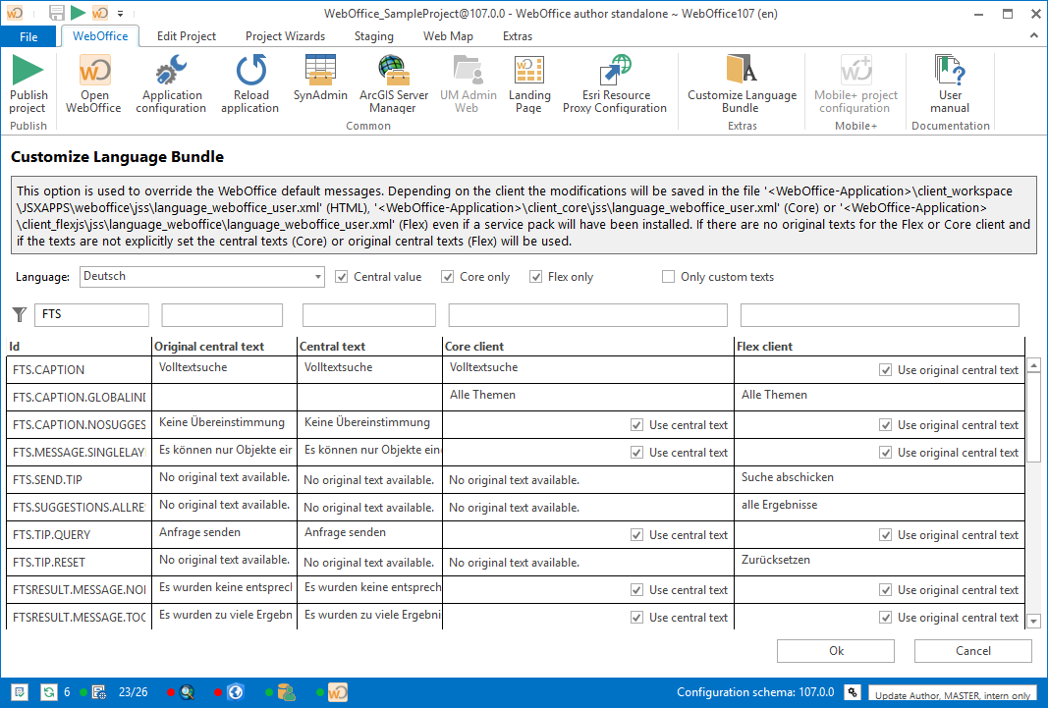Viewport: 1048px width, 708px height.
Task: Open the Esri Resource Proxy Configuration
Action: 615,83
